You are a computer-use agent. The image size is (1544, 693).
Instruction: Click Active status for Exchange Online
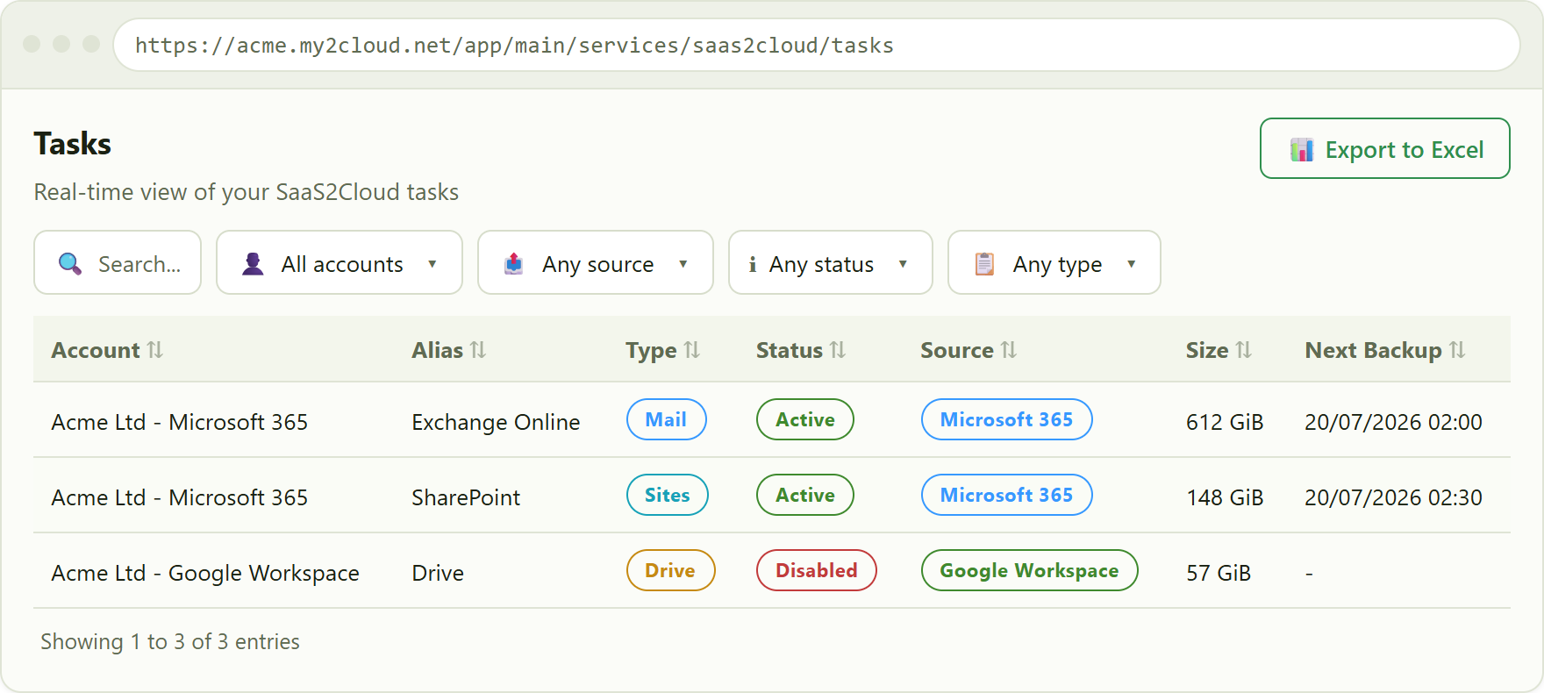804,419
